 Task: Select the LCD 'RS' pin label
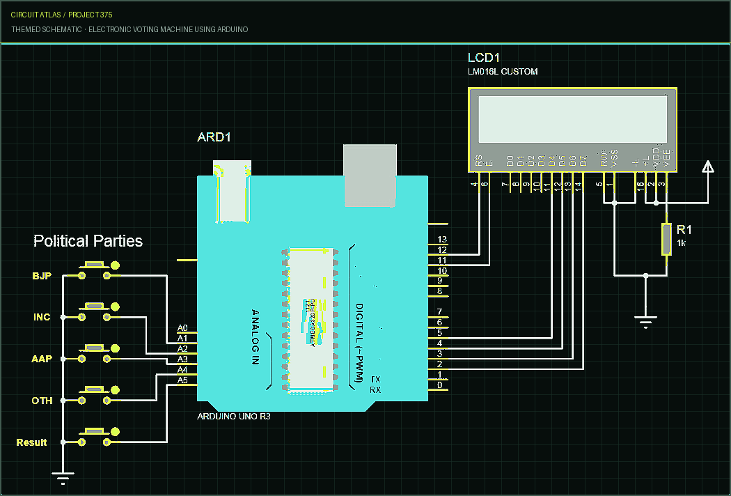pos(479,160)
